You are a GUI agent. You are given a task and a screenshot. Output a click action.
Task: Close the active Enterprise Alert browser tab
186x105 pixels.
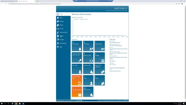click(x=34, y=1)
